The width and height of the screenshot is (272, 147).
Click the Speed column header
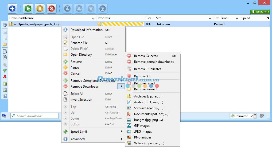point(253,18)
